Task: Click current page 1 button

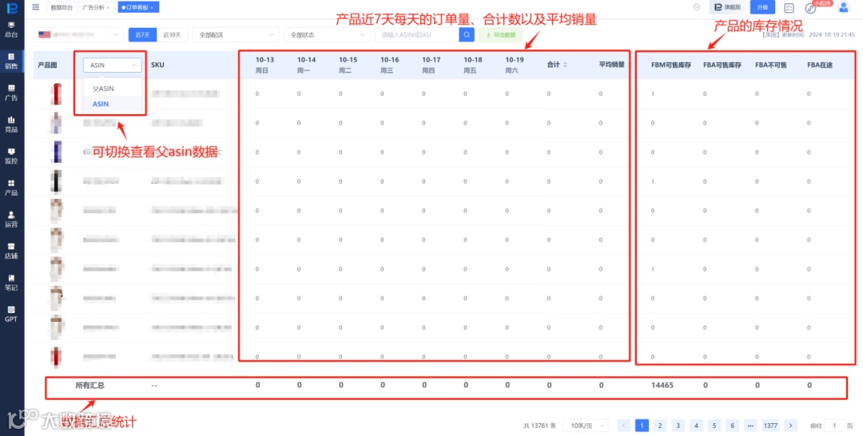Action: (x=642, y=426)
